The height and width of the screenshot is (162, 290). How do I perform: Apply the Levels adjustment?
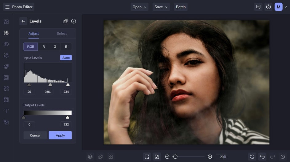click(60, 135)
